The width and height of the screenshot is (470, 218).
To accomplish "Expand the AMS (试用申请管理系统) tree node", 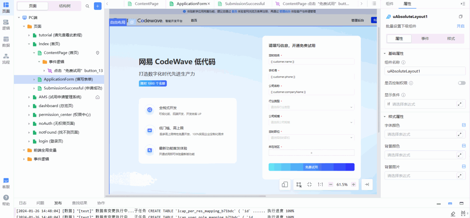I will [x=29, y=97].
